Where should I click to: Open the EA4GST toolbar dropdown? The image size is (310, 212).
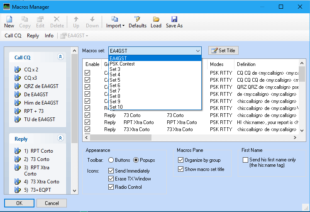pyautogui.click(x=74, y=36)
